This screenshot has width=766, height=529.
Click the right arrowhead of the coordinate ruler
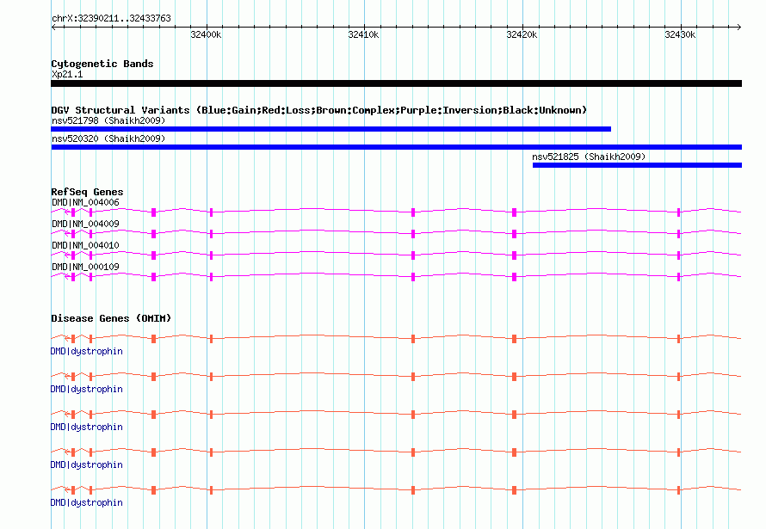(739, 28)
